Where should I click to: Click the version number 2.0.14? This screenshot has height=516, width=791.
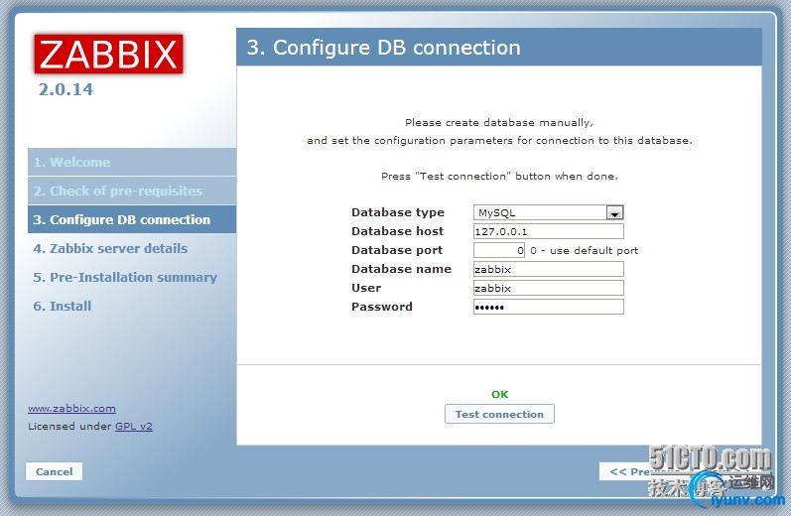[66, 89]
